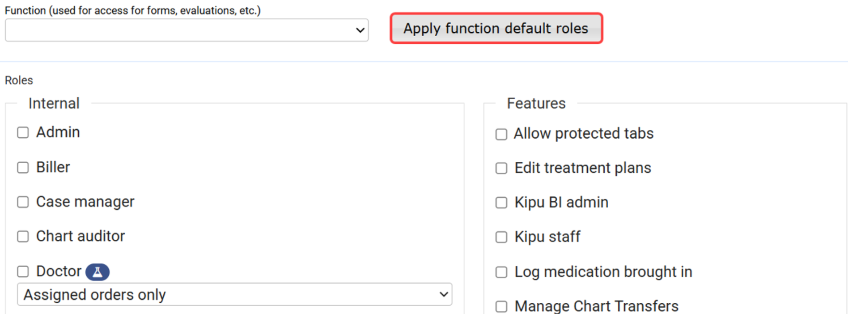The width and height of the screenshot is (848, 314).
Task: Check Edit treatment plans feature
Action: (501, 168)
